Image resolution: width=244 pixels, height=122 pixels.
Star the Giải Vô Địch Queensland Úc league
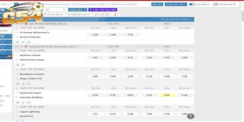click(x=21, y=23)
